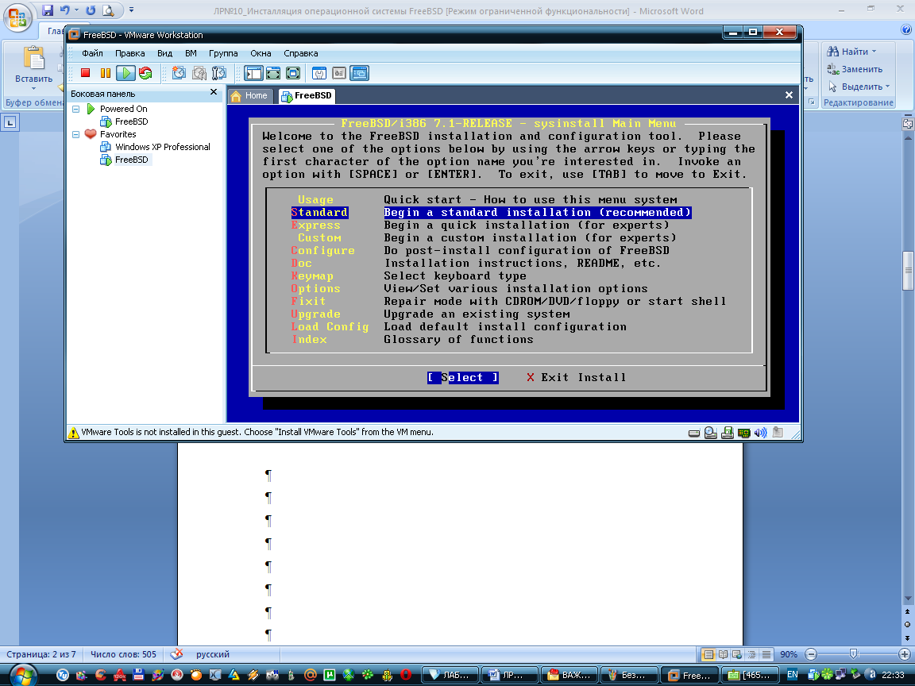915x686 pixels.
Task: Open the Правка menu
Action: 129,53
